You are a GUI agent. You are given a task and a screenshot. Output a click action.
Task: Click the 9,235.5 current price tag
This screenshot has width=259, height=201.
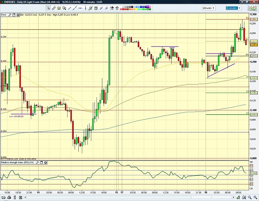click(x=254, y=45)
